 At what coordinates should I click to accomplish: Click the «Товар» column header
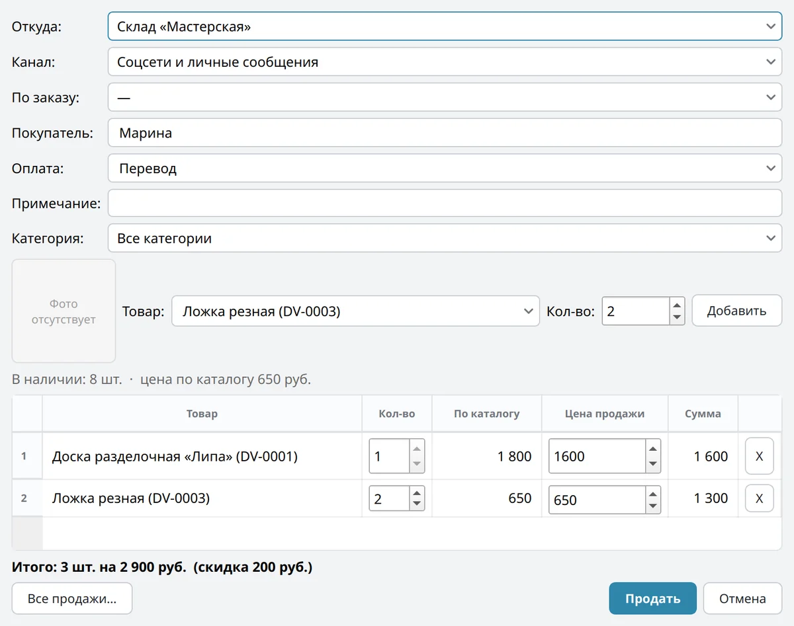tap(202, 414)
